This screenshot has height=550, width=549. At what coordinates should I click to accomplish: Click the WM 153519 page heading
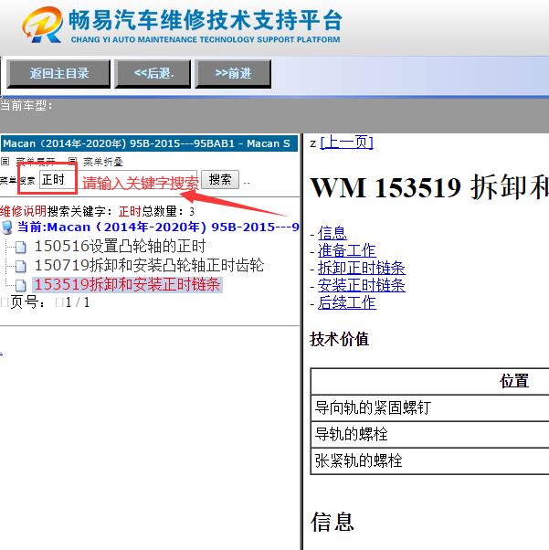pyautogui.click(x=429, y=187)
